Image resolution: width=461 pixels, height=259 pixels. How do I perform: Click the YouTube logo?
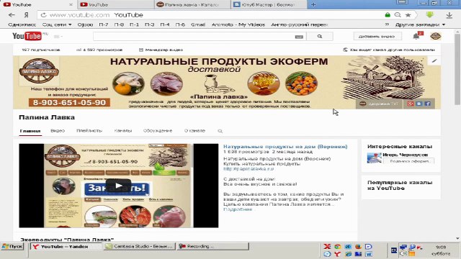[27, 36]
